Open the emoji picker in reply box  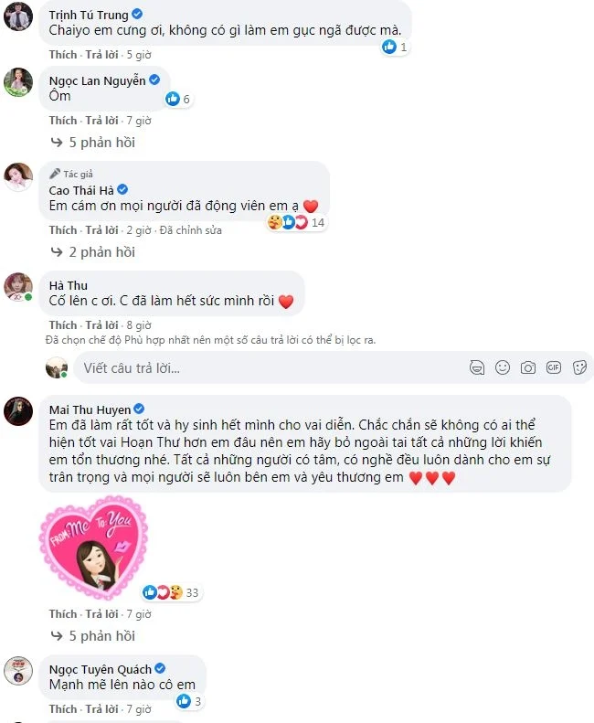[x=502, y=367]
